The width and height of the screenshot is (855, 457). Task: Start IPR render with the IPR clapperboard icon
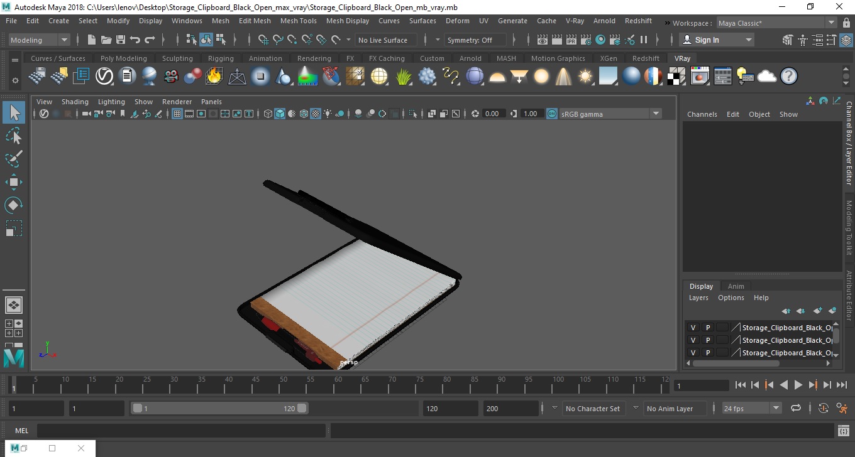click(571, 40)
